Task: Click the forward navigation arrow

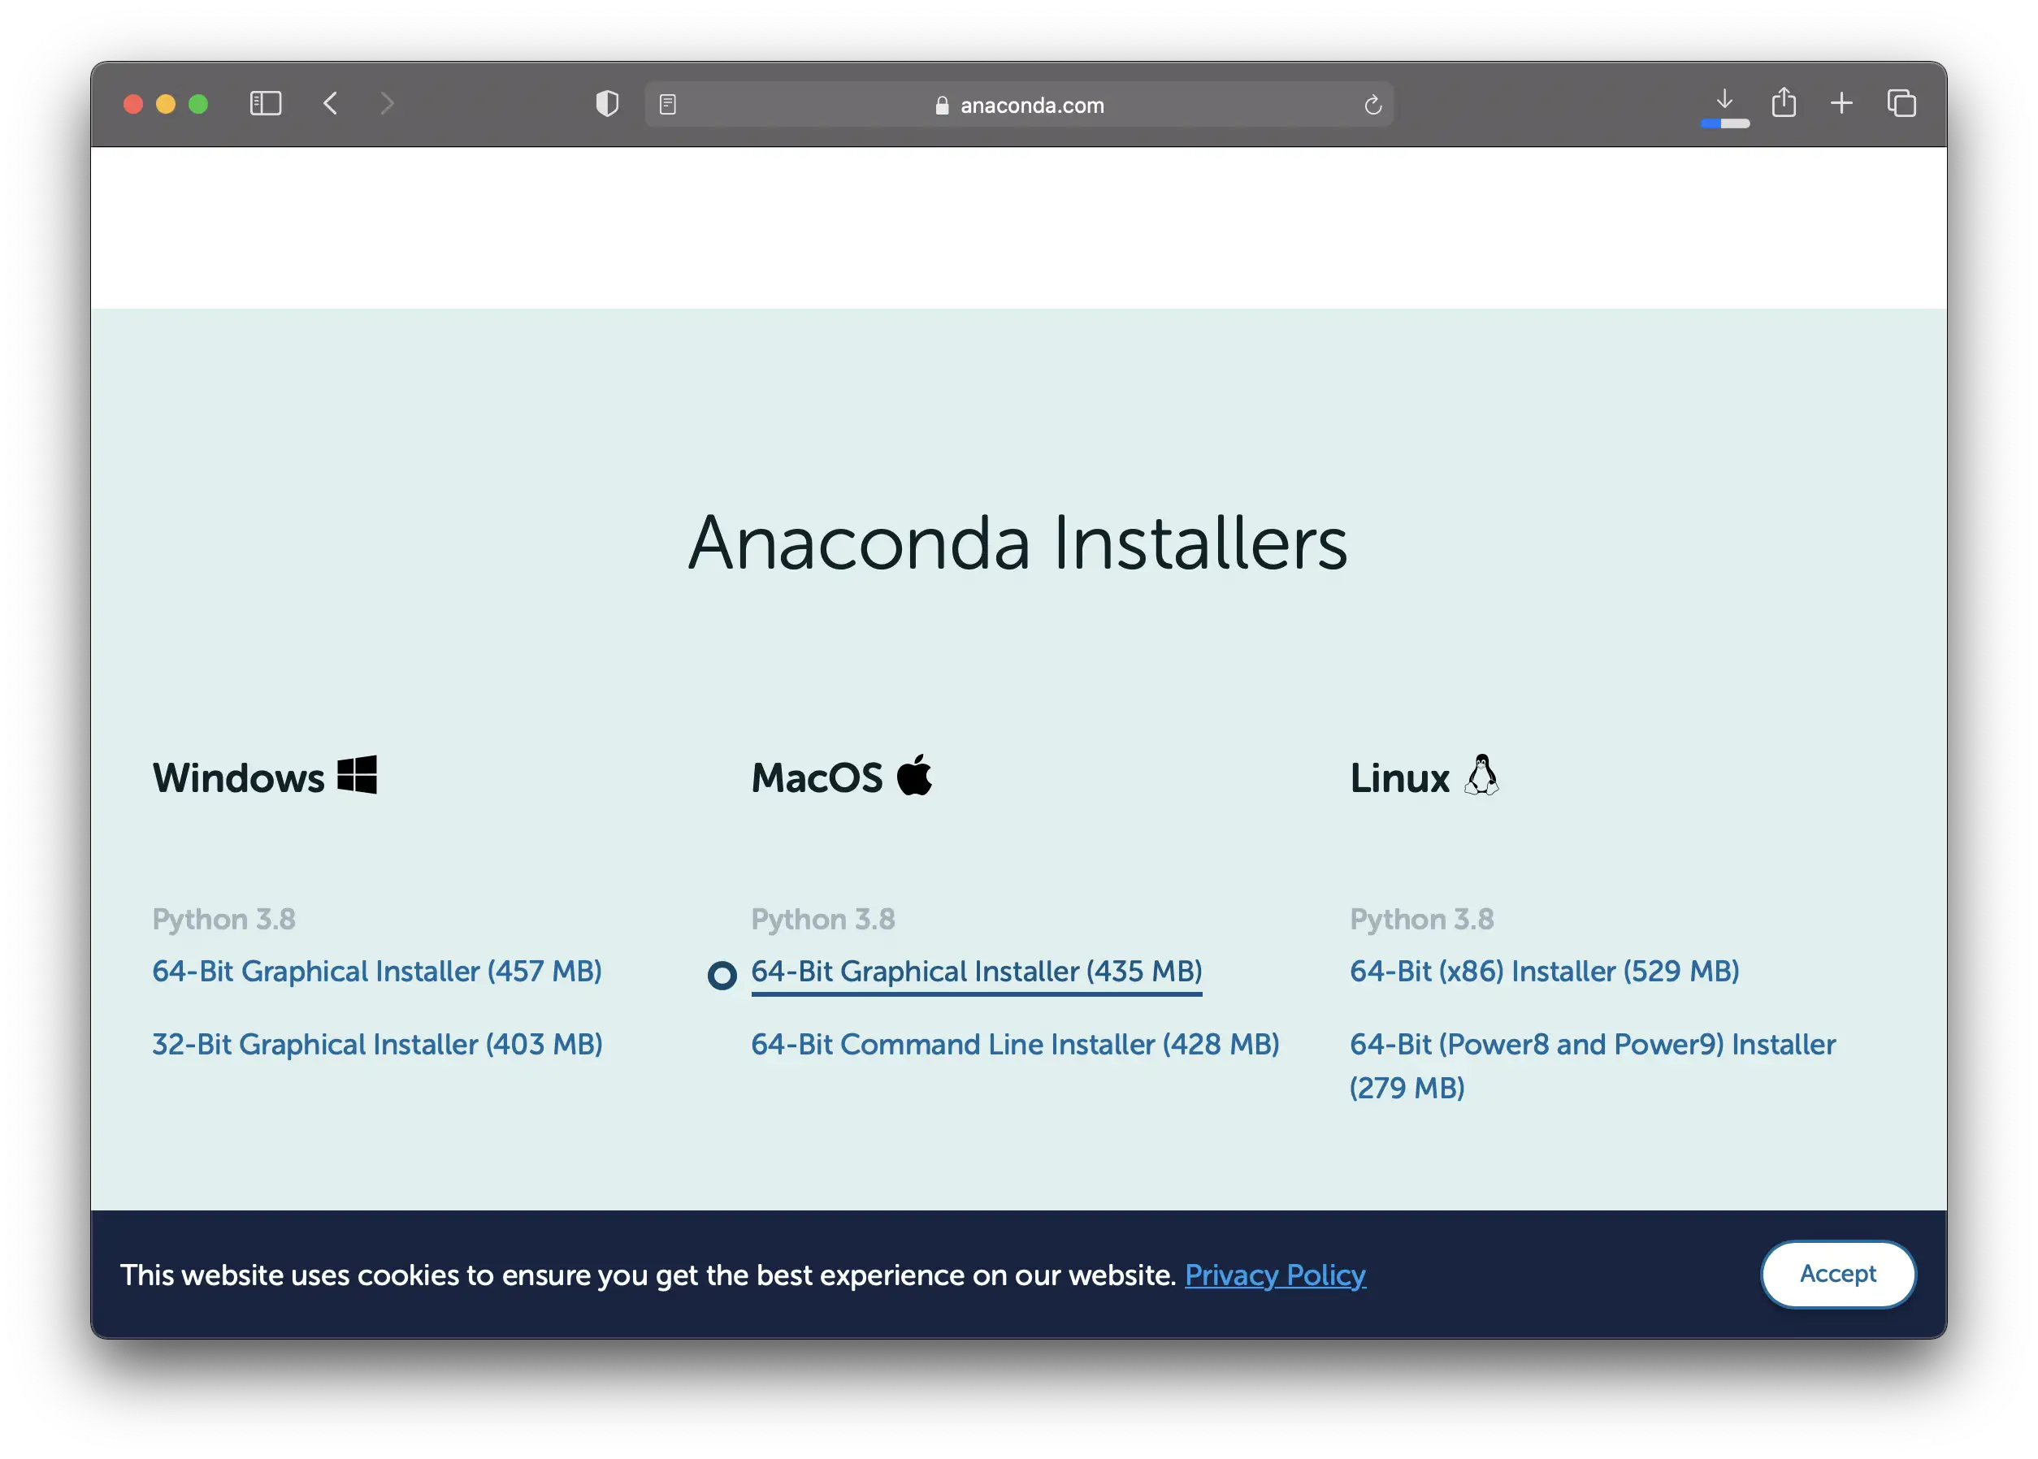Action: 388,104
